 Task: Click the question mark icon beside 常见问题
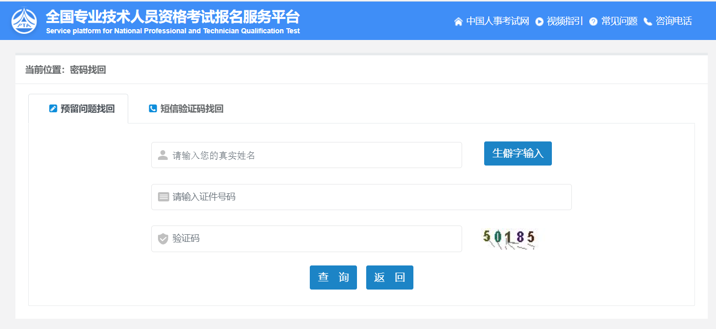click(x=593, y=22)
